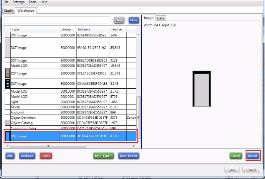Screen dimensions: 265x179
Task: Click the horizontal scrollbar of the resource list
Action: [48, 146]
